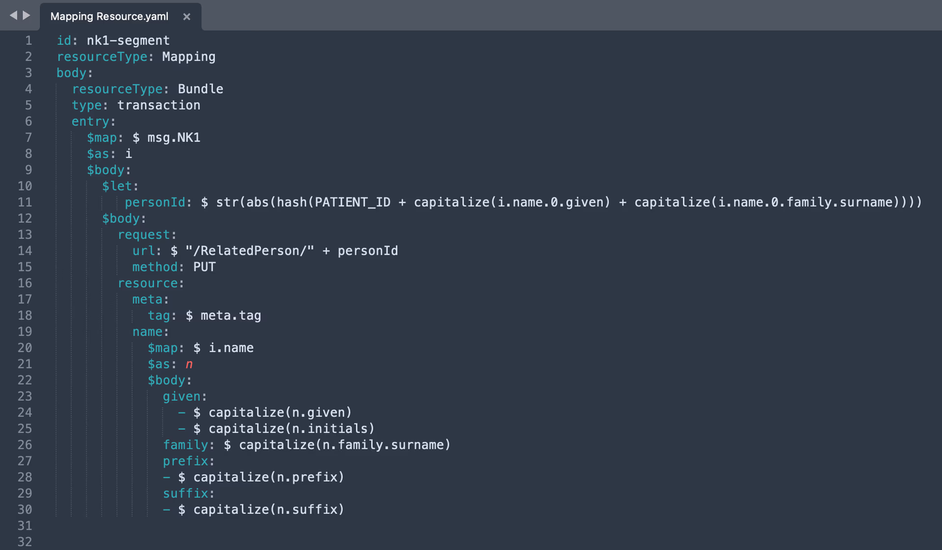Click the family key on line 26

(185, 444)
